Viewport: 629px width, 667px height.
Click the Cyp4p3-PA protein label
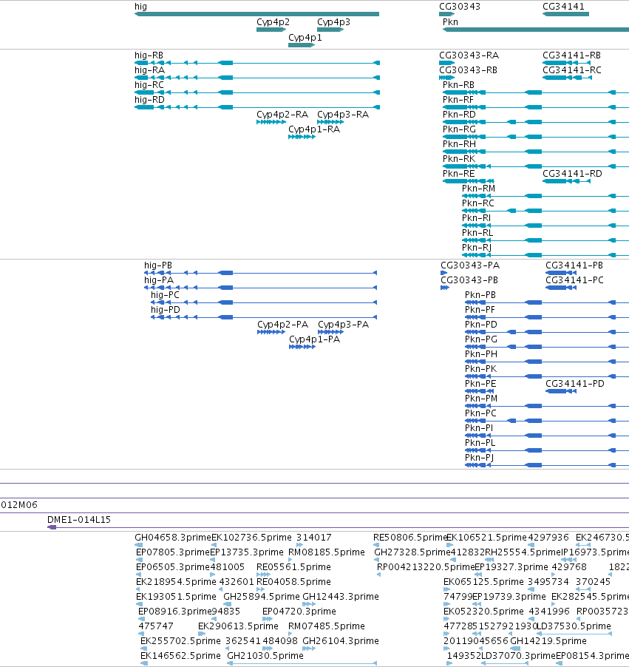(x=344, y=325)
